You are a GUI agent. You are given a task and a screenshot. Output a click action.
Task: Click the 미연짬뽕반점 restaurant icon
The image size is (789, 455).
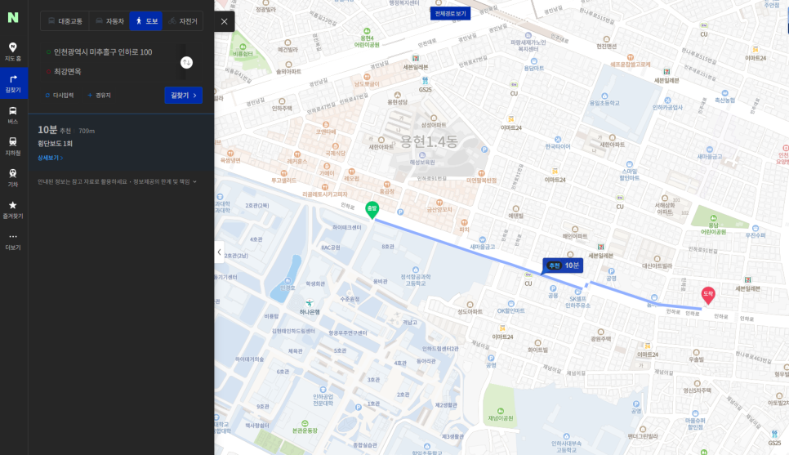pyautogui.click(x=481, y=173)
